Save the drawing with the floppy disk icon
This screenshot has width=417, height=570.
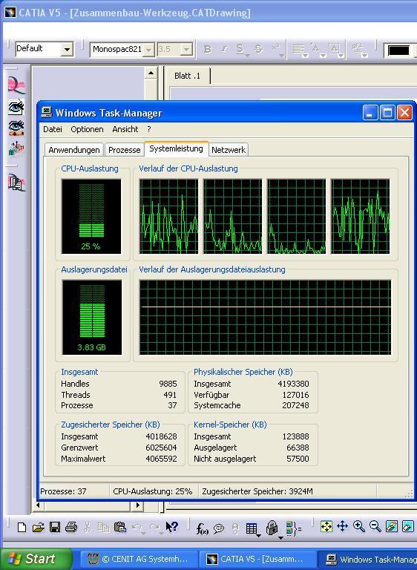pos(54,527)
